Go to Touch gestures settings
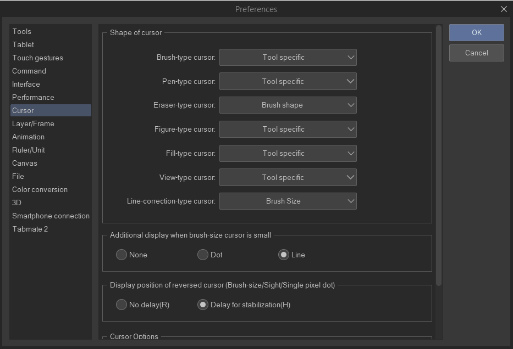 51,58
